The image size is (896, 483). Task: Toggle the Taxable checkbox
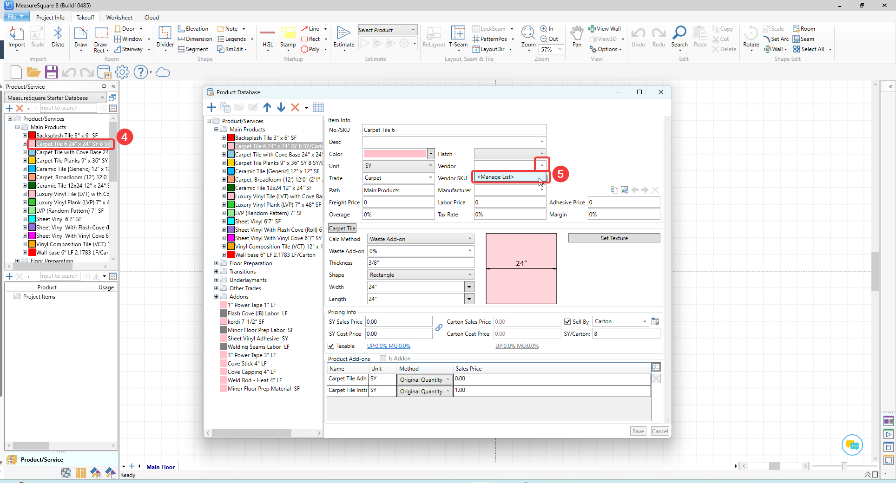tap(331, 346)
